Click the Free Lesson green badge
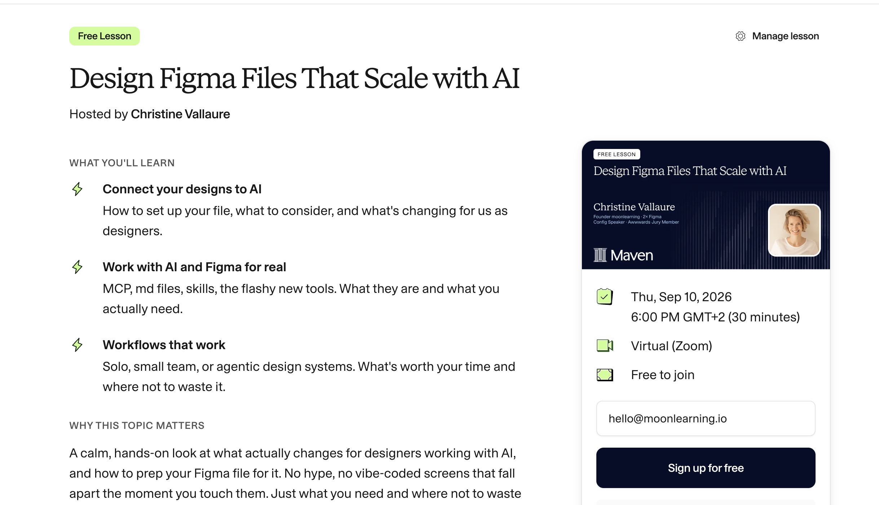This screenshot has width=879, height=505. coord(105,36)
